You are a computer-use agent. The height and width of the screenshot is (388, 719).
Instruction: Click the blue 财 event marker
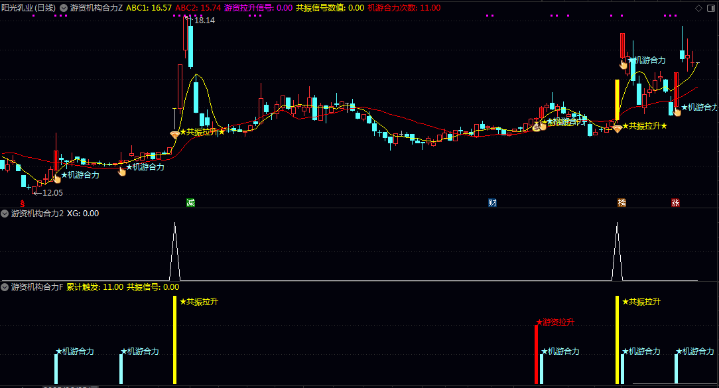click(x=492, y=203)
